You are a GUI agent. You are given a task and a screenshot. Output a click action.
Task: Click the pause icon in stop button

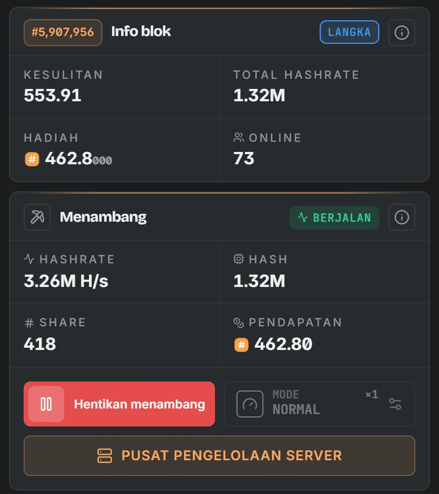coord(46,404)
